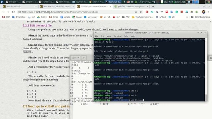Image resolution: width=212 pixels, height=119 pixels.
Task: Open the MYFAU bookmark
Action: click(x=161, y=17)
